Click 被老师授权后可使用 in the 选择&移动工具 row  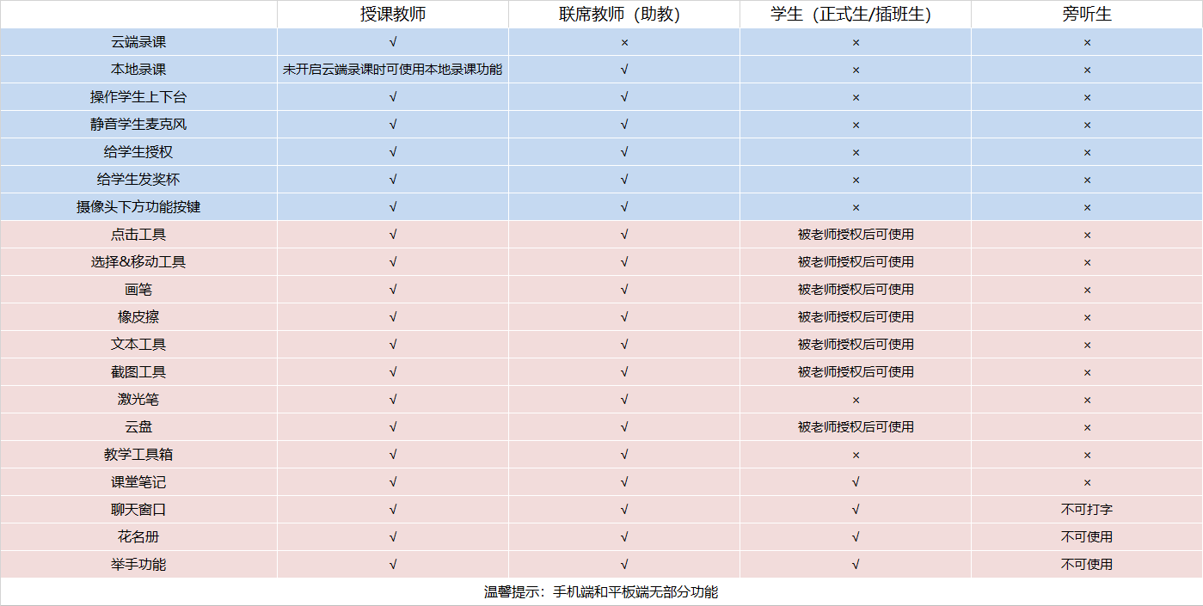point(856,262)
